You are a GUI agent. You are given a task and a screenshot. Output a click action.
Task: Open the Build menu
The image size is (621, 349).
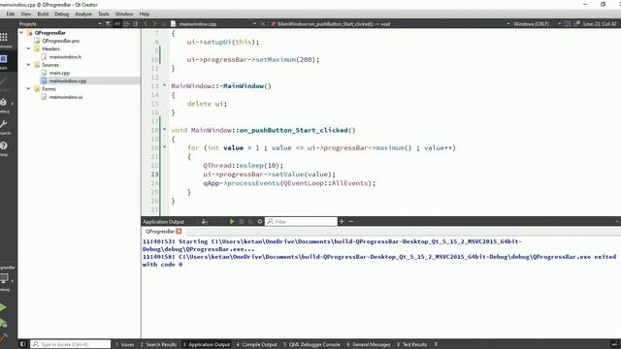[43, 14]
